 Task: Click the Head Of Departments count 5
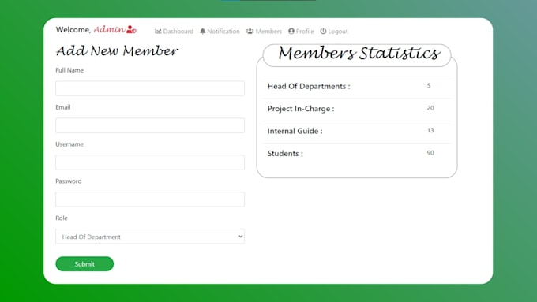coord(429,85)
